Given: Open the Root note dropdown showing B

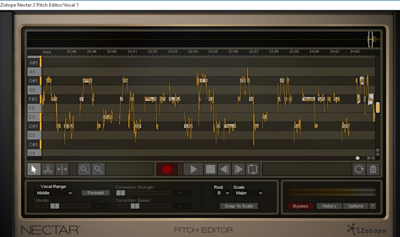Looking at the screenshot, I should pyautogui.click(x=223, y=193).
